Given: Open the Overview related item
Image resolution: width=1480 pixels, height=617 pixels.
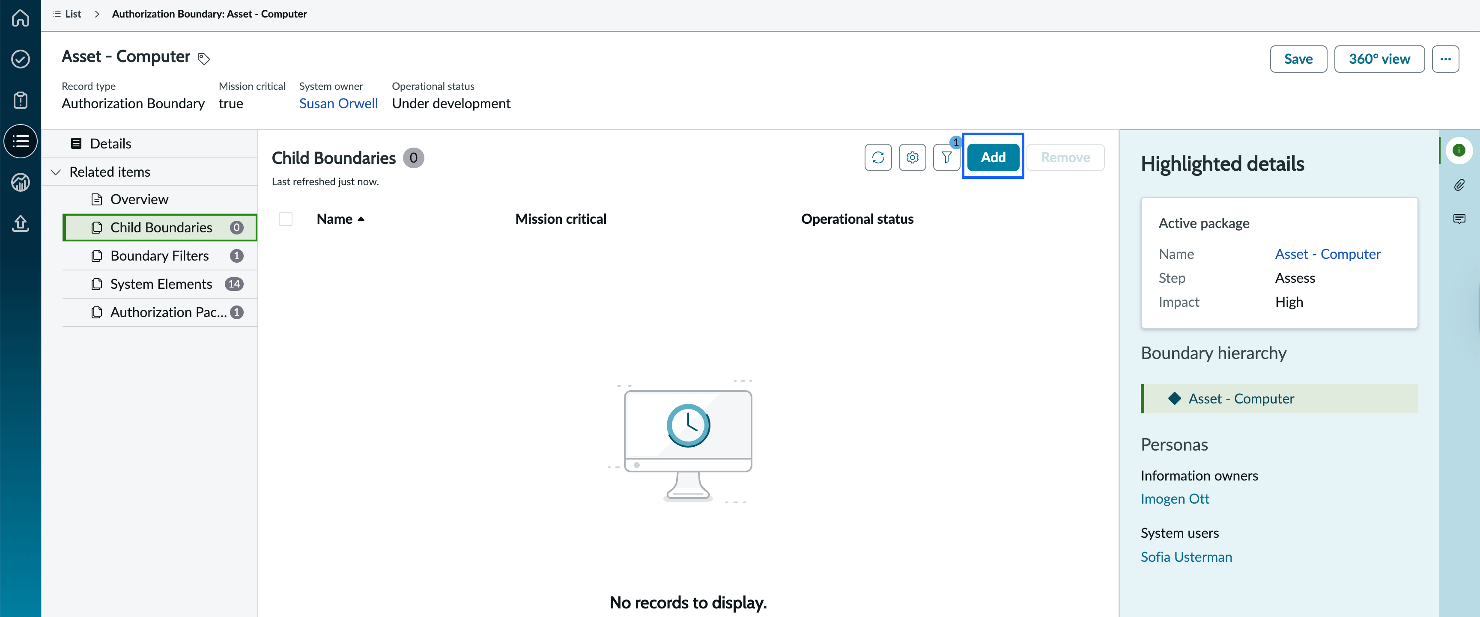Looking at the screenshot, I should tap(160, 199).
